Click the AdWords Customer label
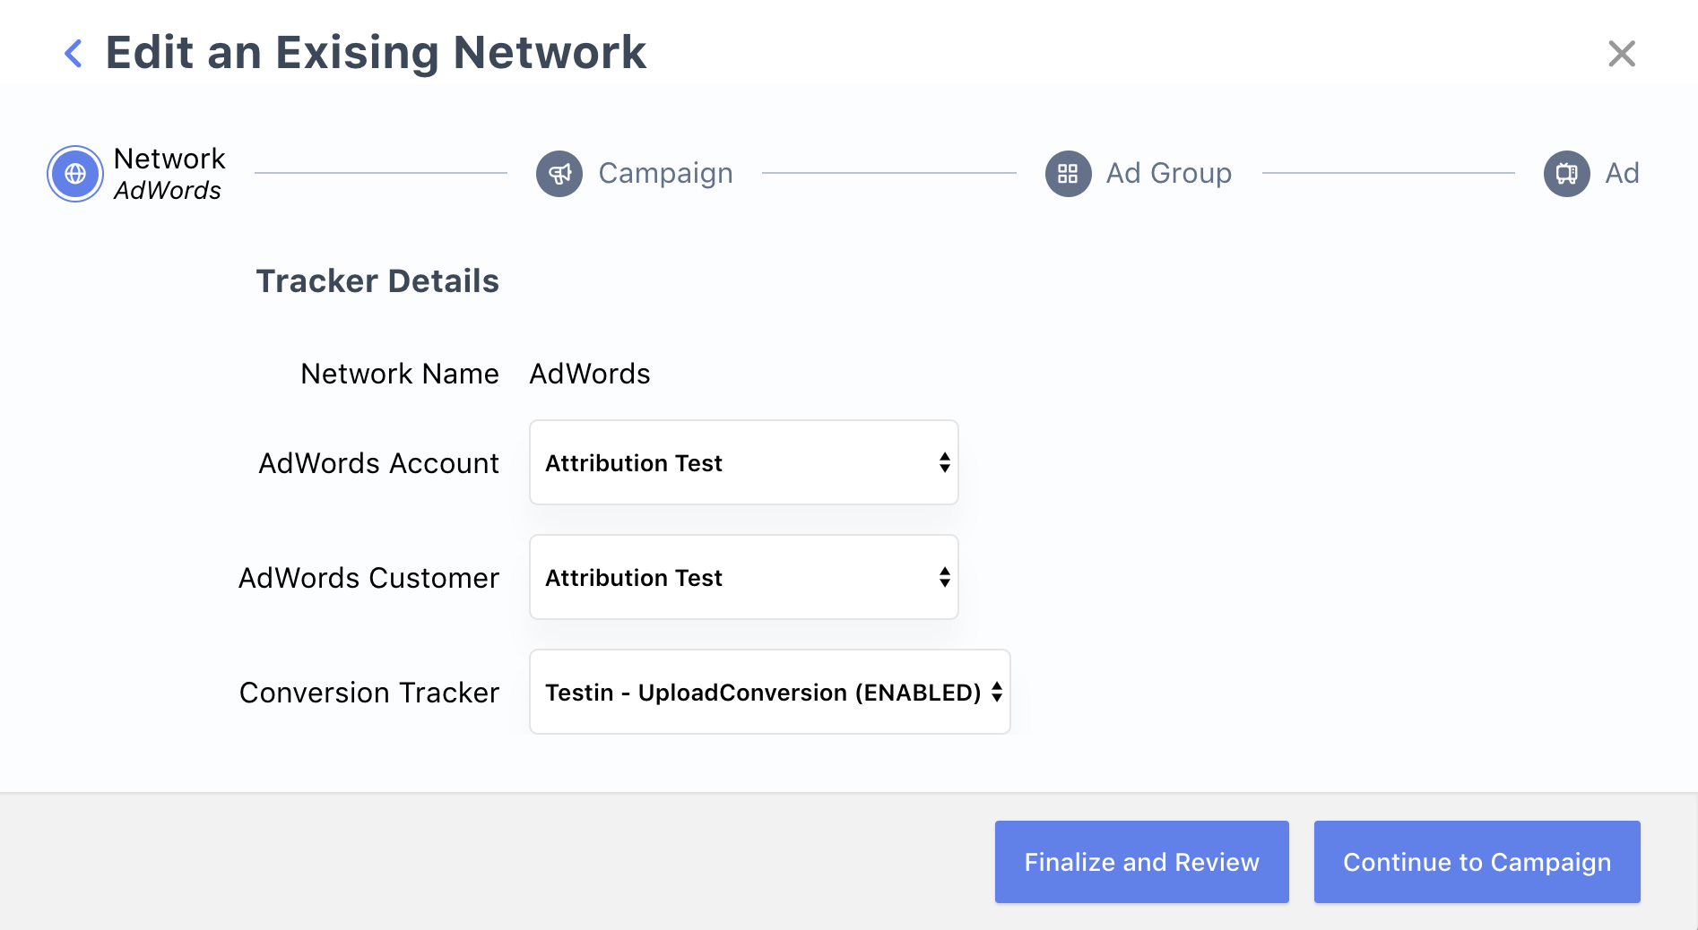 368,578
